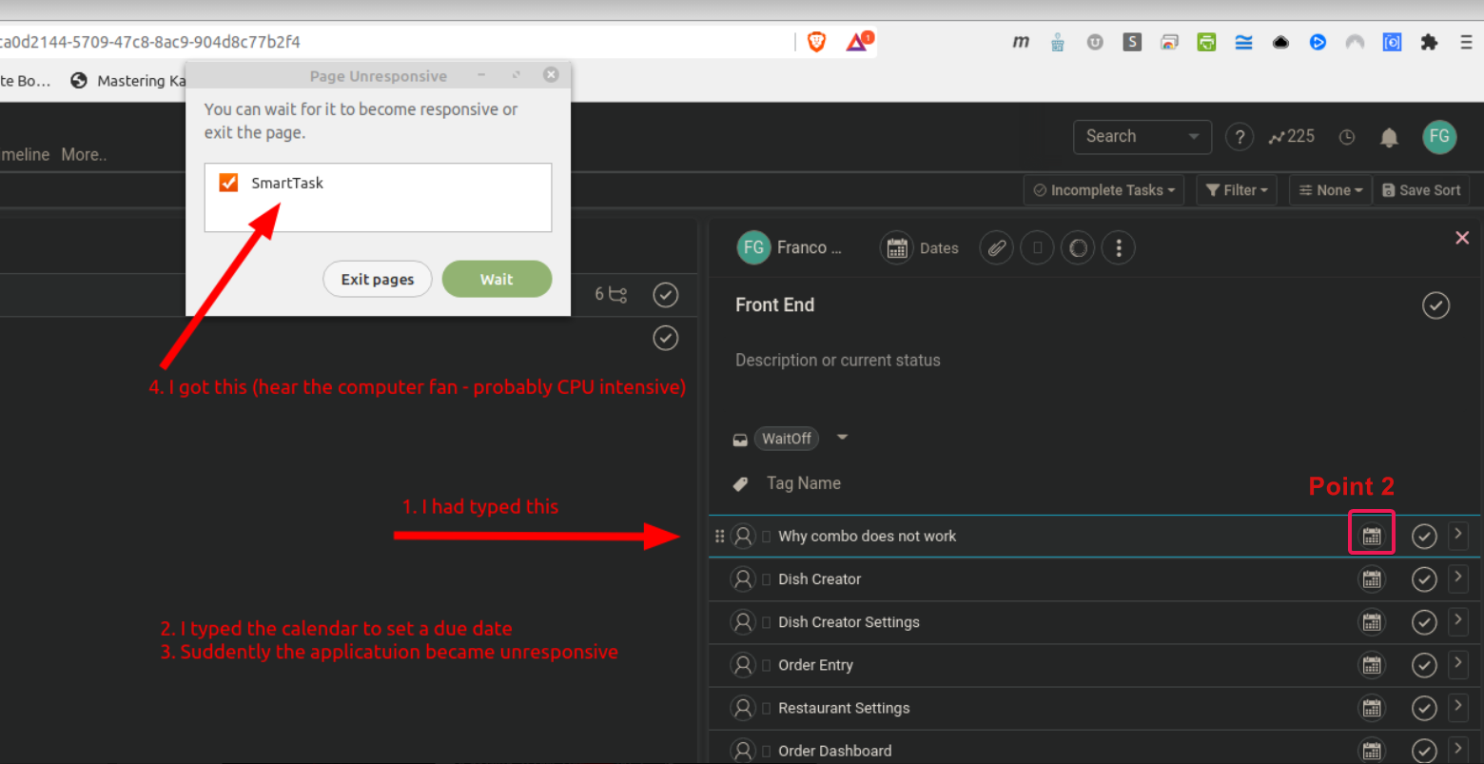The image size is (1484, 764).
Task: Open the Brave Rewards triangle icon
Action: tap(858, 41)
